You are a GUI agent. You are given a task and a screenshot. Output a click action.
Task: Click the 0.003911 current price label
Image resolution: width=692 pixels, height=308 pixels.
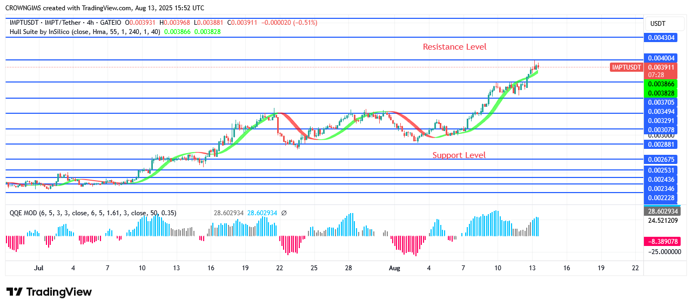[662, 67]
